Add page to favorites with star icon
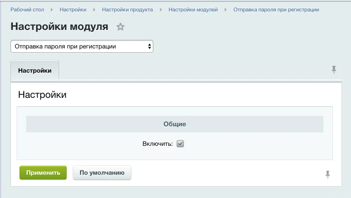Screen dimensions: 351x198 [x=120, y=27]
